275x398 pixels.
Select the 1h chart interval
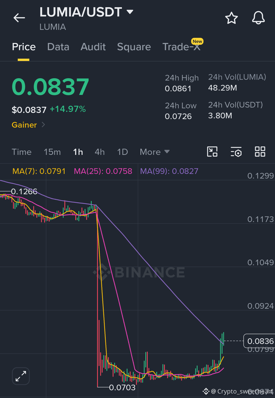78,152
